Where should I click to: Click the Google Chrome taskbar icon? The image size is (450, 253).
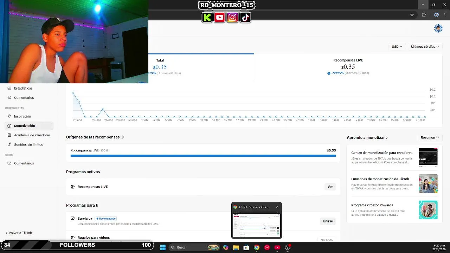click(x=257, y=247)
